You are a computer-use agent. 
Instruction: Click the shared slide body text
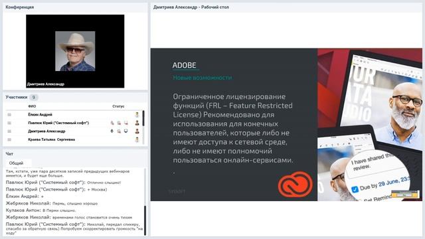(233, 128)
